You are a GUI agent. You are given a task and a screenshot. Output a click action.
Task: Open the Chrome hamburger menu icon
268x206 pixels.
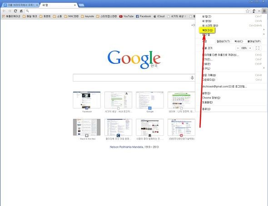point(264,11)
